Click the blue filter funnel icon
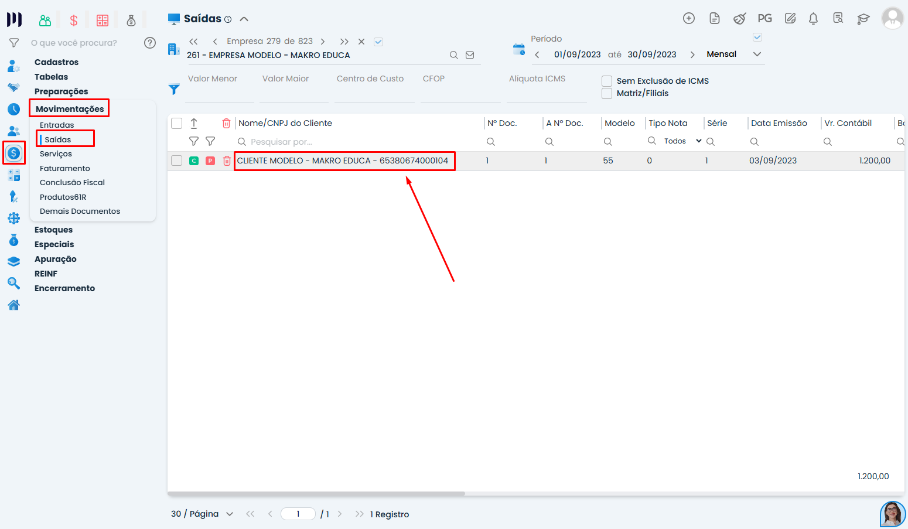Image resolution: width=908 pixels, height=529 pixels. coord(174,89)
